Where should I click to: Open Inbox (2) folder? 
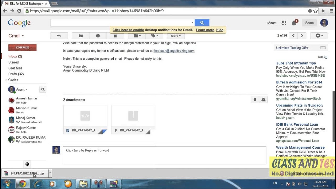pos(15,56)
